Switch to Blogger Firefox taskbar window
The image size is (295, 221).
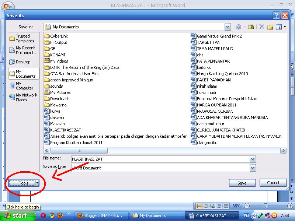tap(102, 215)
